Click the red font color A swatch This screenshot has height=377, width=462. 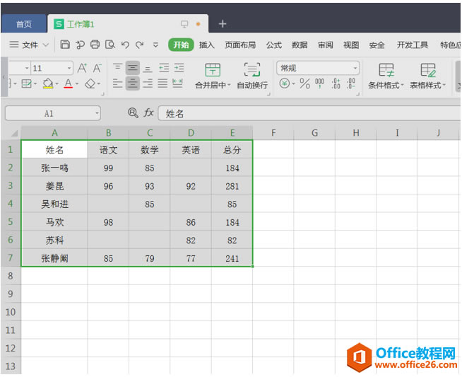coord(68,83)
